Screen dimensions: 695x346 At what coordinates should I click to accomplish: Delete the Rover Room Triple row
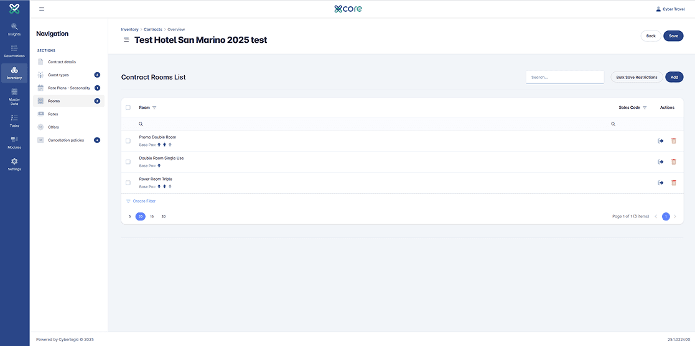[673, 183]
